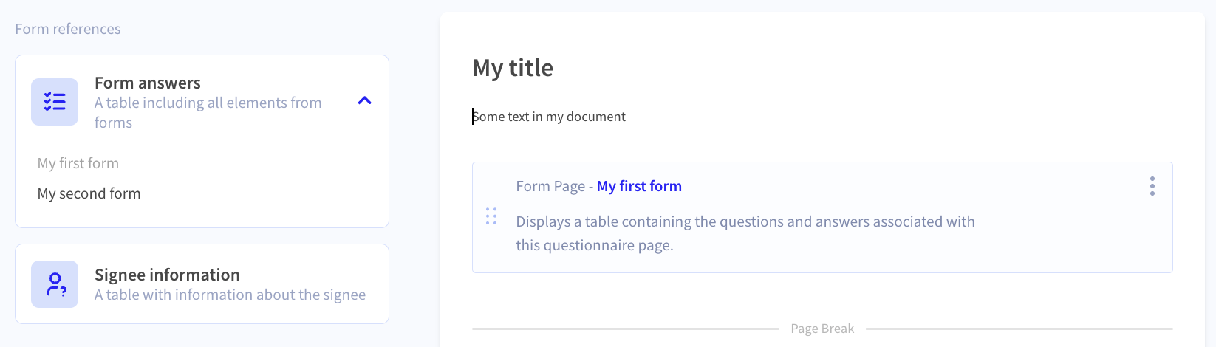Click the Form references section label
The width and height of the screenshot is (1216, 347).
(68, 29)
